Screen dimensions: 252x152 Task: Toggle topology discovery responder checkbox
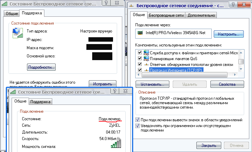(x=140, y=64)
